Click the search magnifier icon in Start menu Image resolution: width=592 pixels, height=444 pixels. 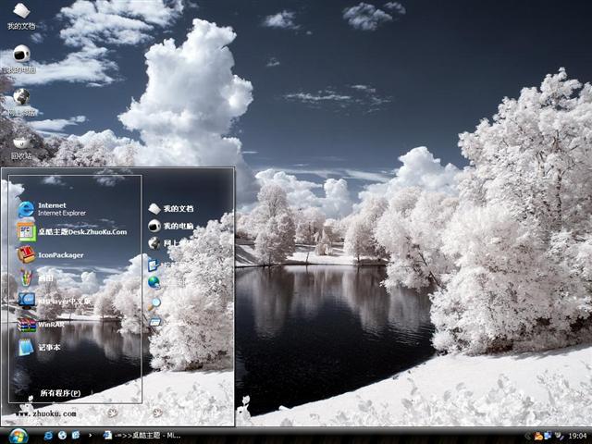click(x=154, y=302)
